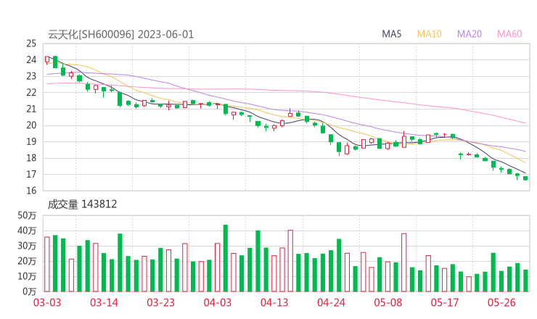Click the last green volume bar on the right
537x319 pixels.
pyautogui.click(x=525, y=281)
